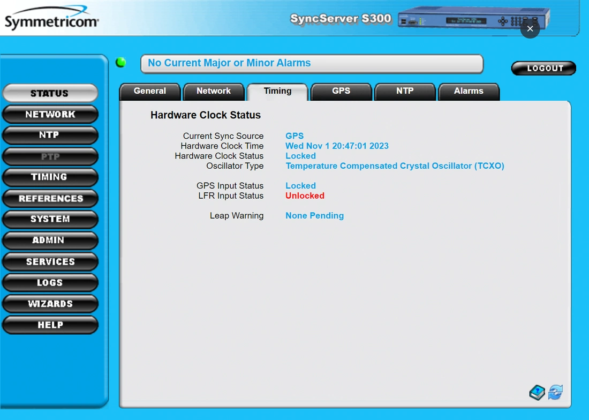Open the NETWORK sidebar menu
This screenshot has height=420, width=589.
tap(50, 114)
